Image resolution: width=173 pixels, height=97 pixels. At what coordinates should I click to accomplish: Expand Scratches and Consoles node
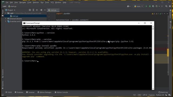pyautogui.click(x=6, y=21)
